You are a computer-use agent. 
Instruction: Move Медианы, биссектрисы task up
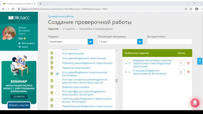tap(126, 63)
